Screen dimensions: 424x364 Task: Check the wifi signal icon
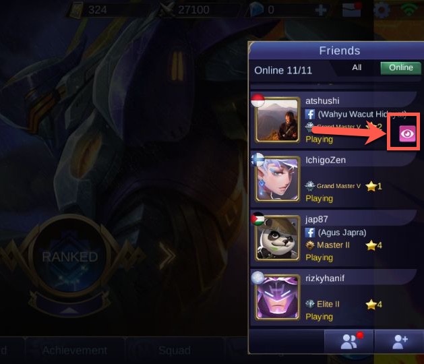(x=409, y=9)
